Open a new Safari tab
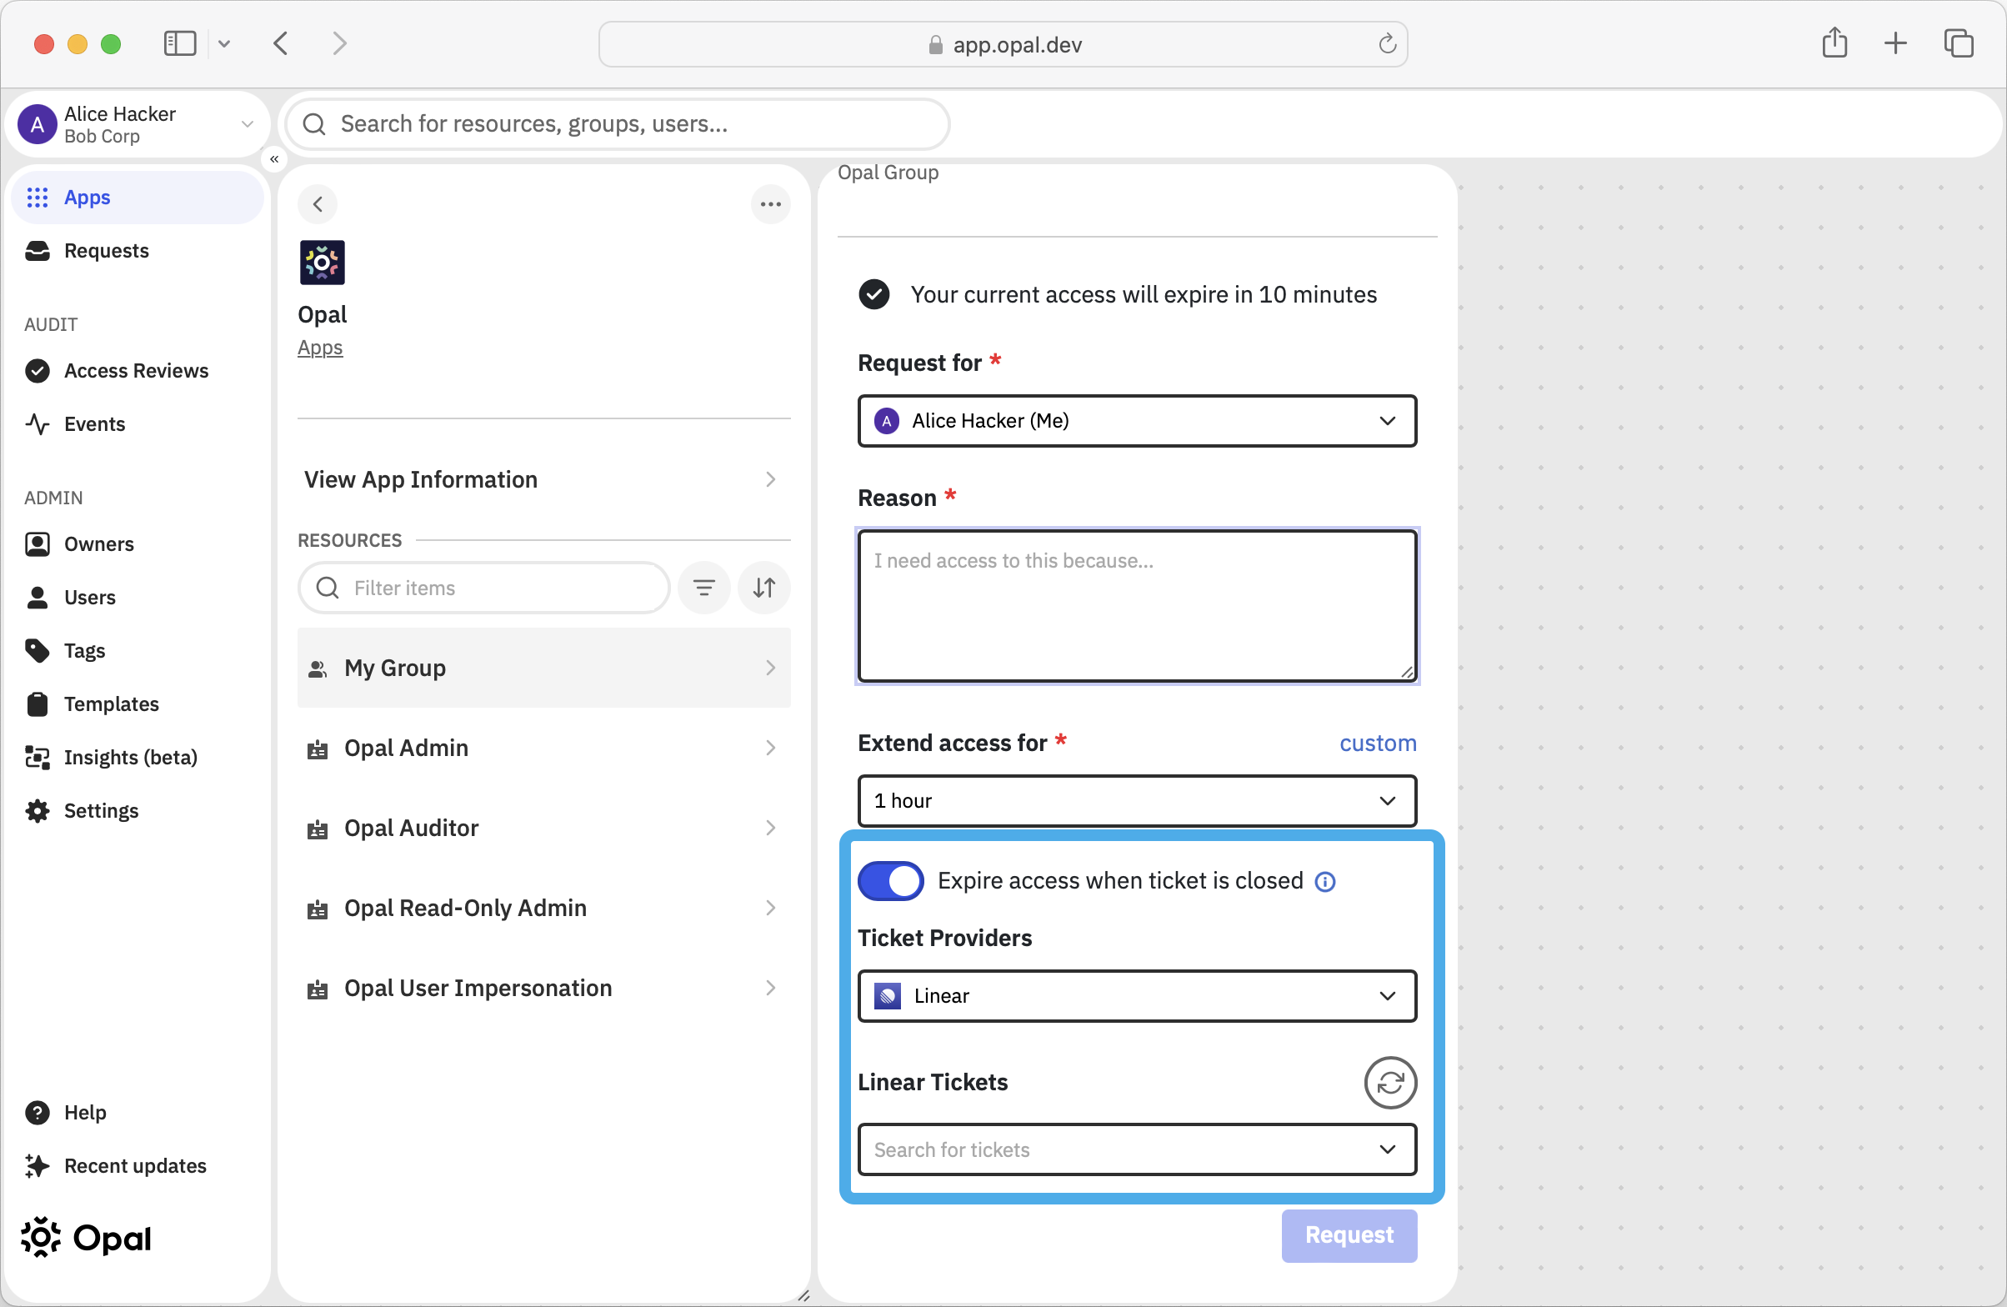 tap(1894, 43)
